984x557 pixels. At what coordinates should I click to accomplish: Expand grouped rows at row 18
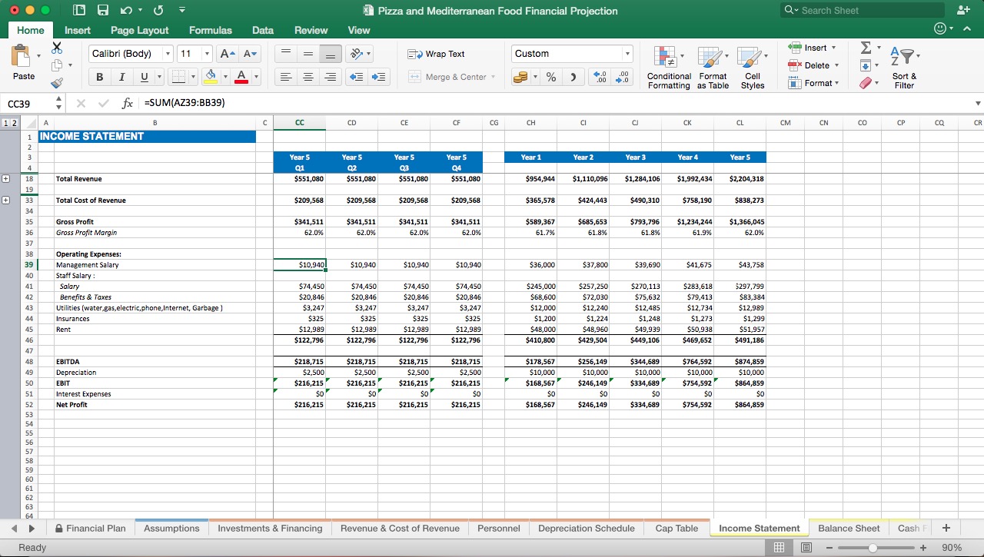coord(6,178)
